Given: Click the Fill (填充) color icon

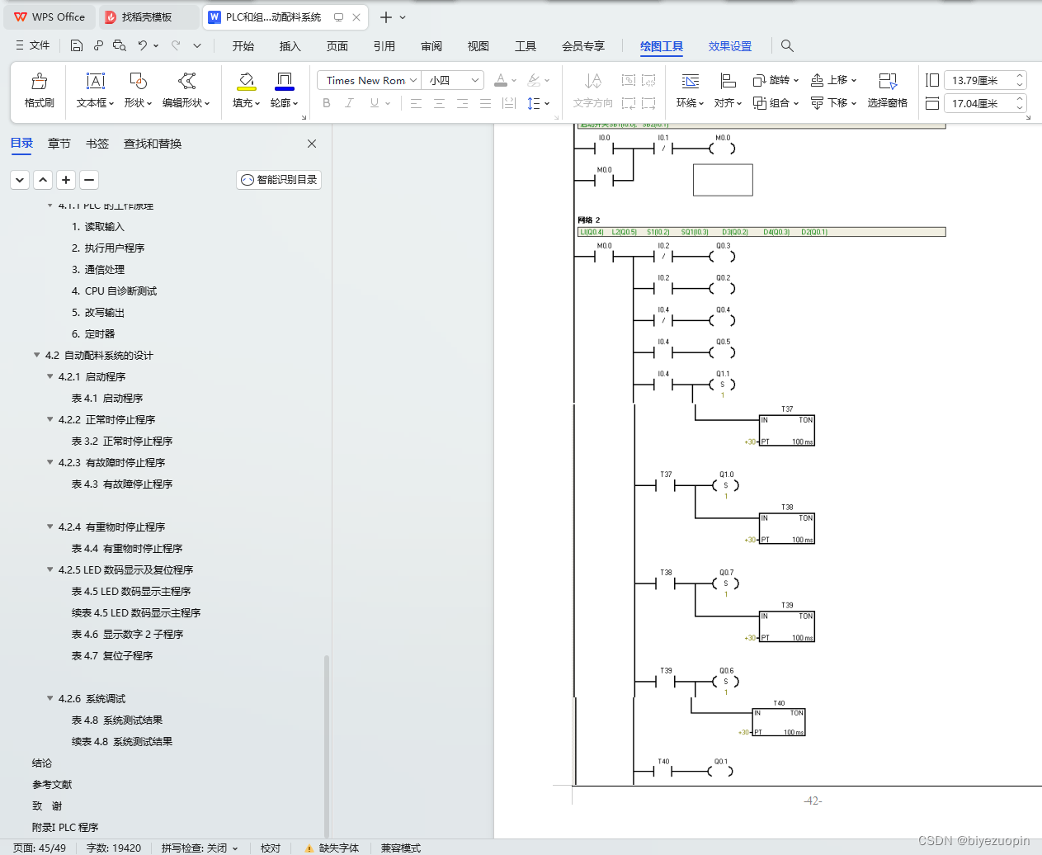Looking at the screenshot, I should point(246,81).
